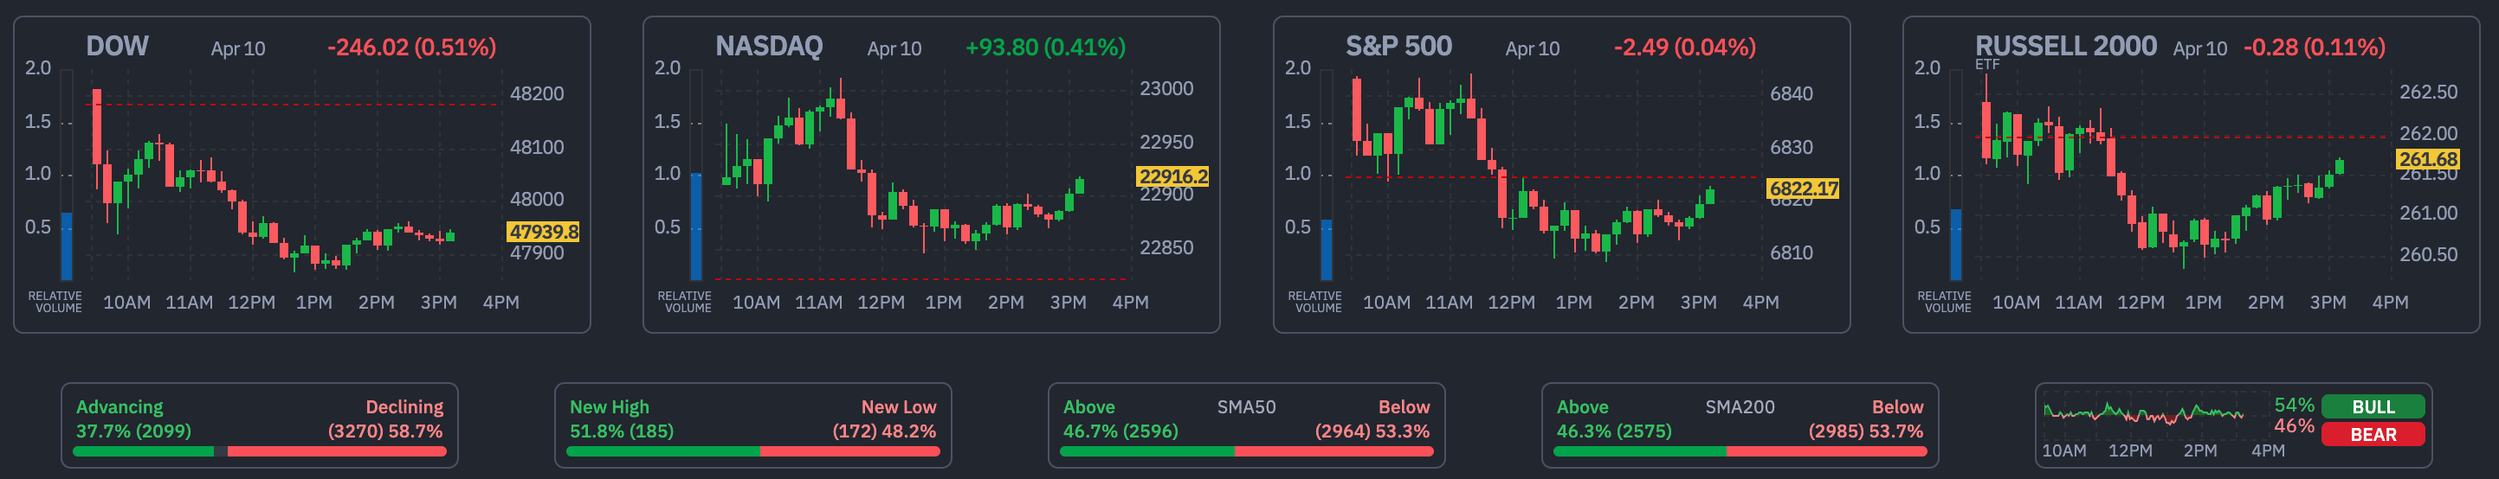Click the SMA200 label
This screenshot has width=2499, height=479.
(x=1740, y=407)
